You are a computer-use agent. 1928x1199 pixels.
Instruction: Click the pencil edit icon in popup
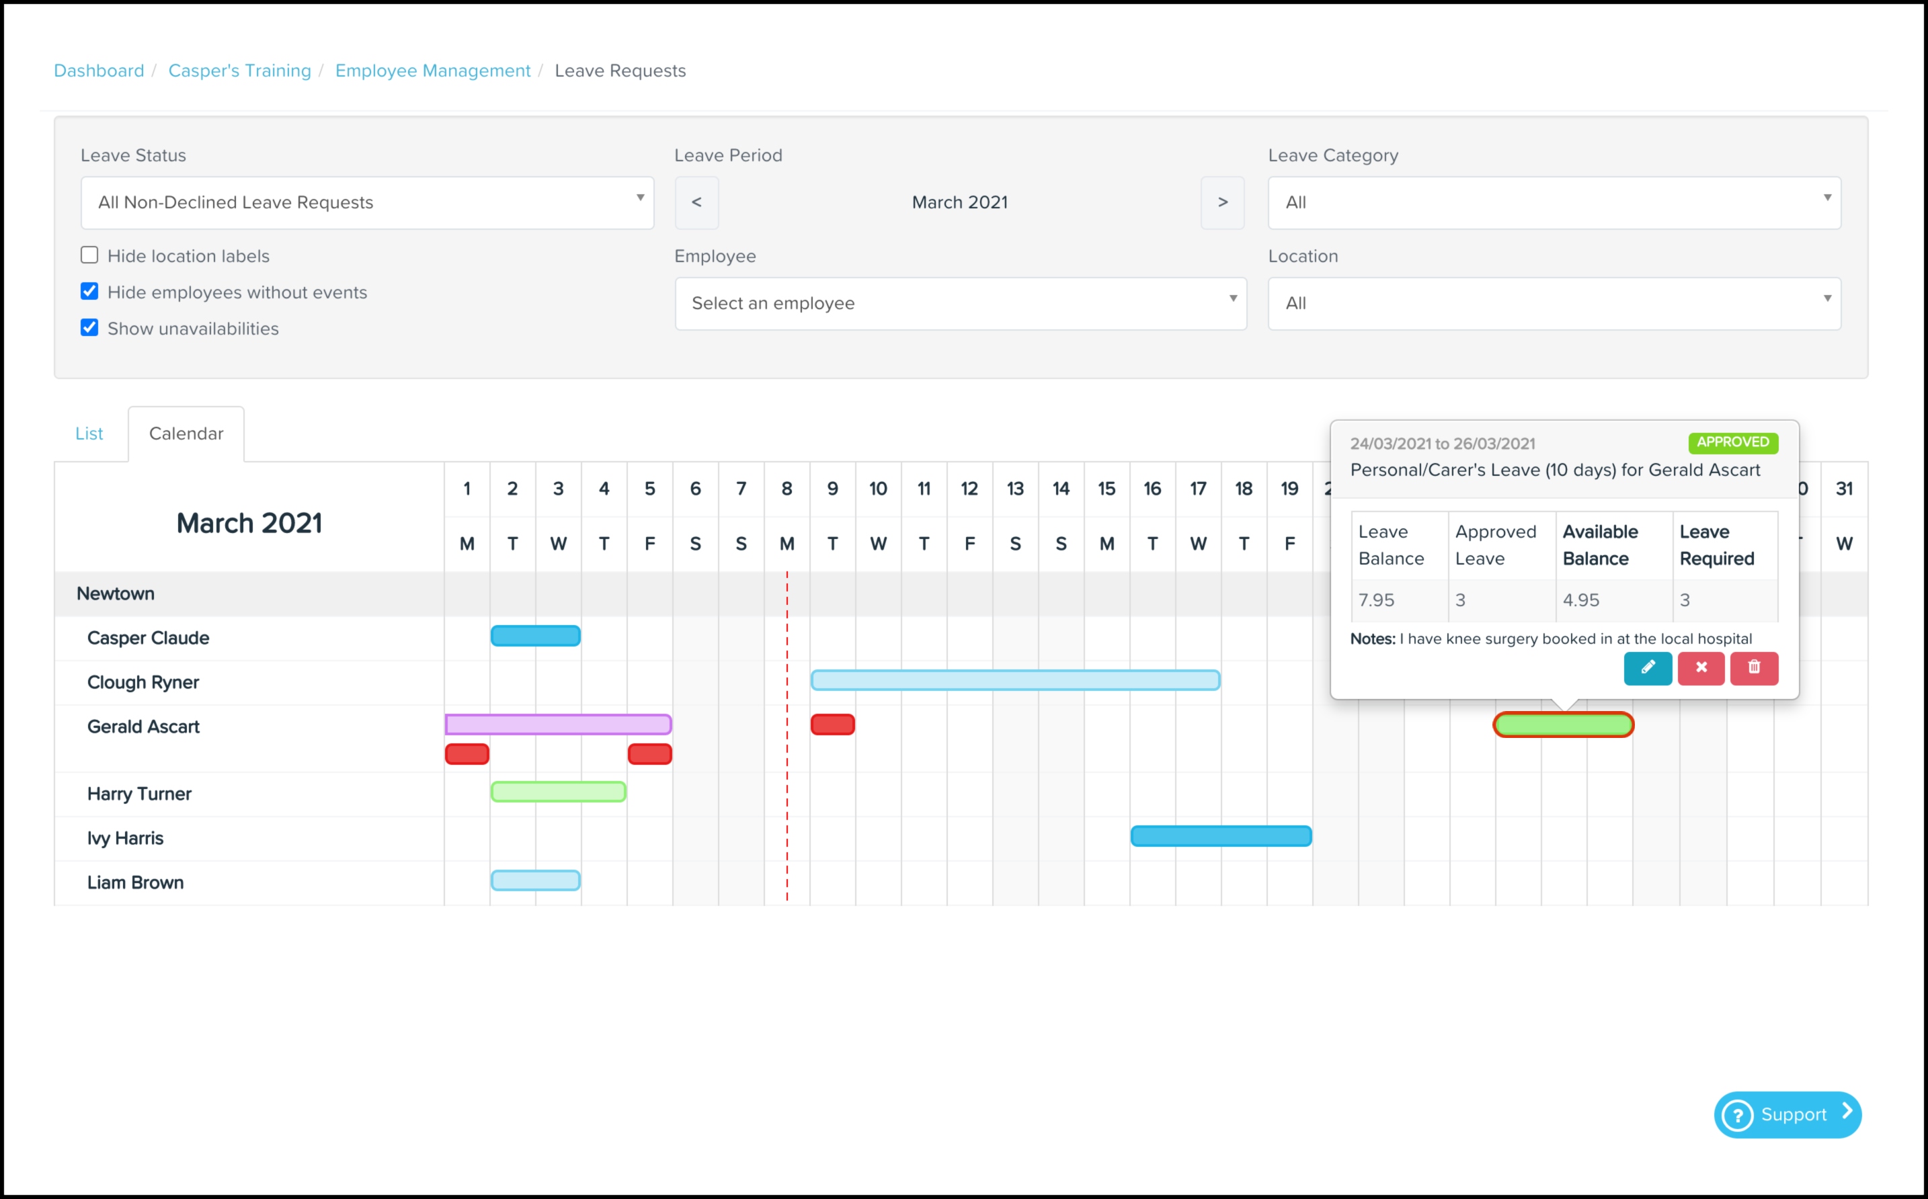pyautogui.click(x=1647, y=667)
